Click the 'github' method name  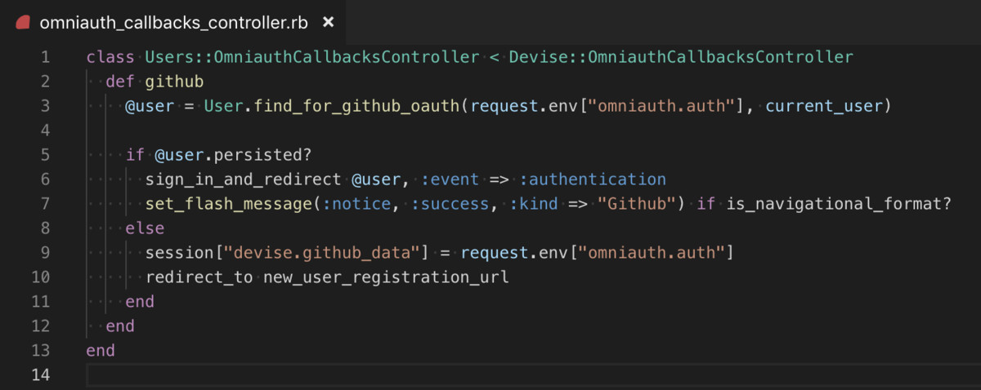pos(174,82)
